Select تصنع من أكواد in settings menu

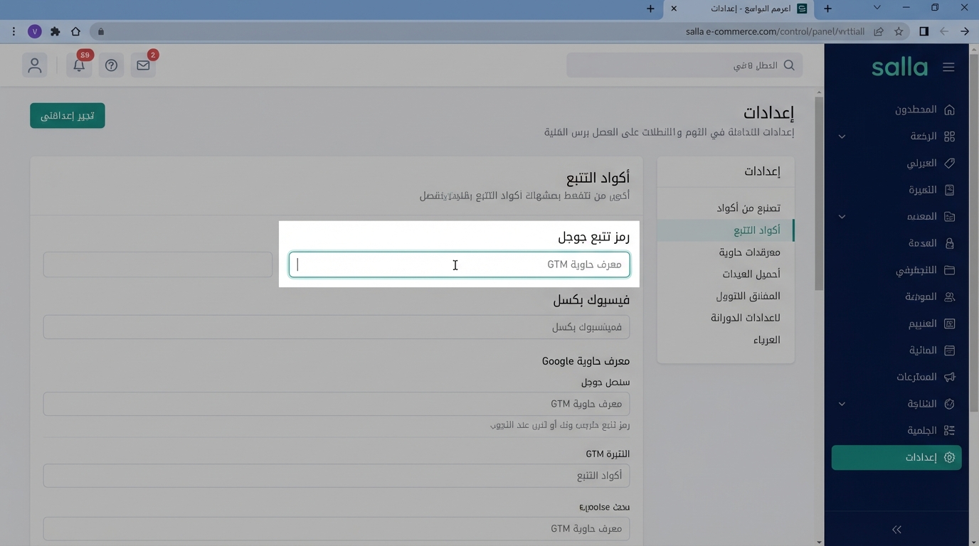tap(748, 208)
